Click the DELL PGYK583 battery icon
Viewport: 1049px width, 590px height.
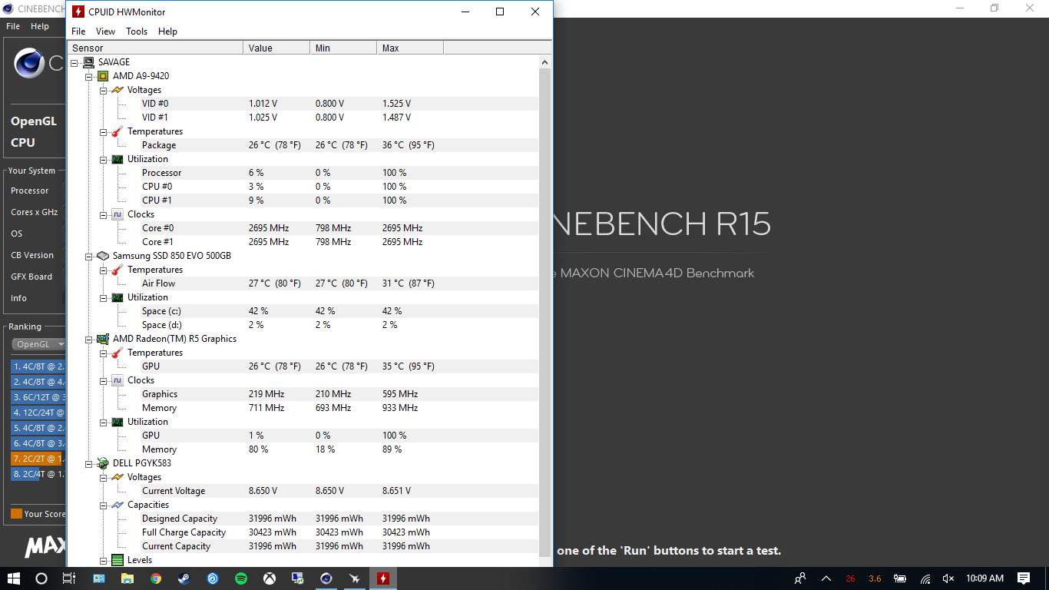(103, 463)
